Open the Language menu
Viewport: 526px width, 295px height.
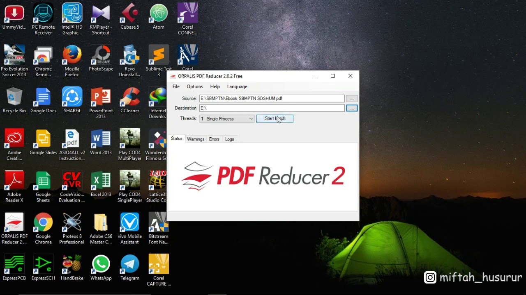237,86
